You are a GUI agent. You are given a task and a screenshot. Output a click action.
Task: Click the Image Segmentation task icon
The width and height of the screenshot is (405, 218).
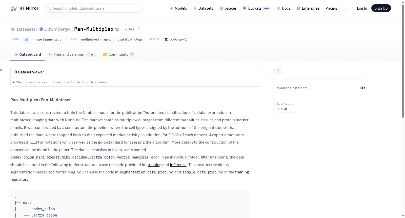click(x=27, y=39)
